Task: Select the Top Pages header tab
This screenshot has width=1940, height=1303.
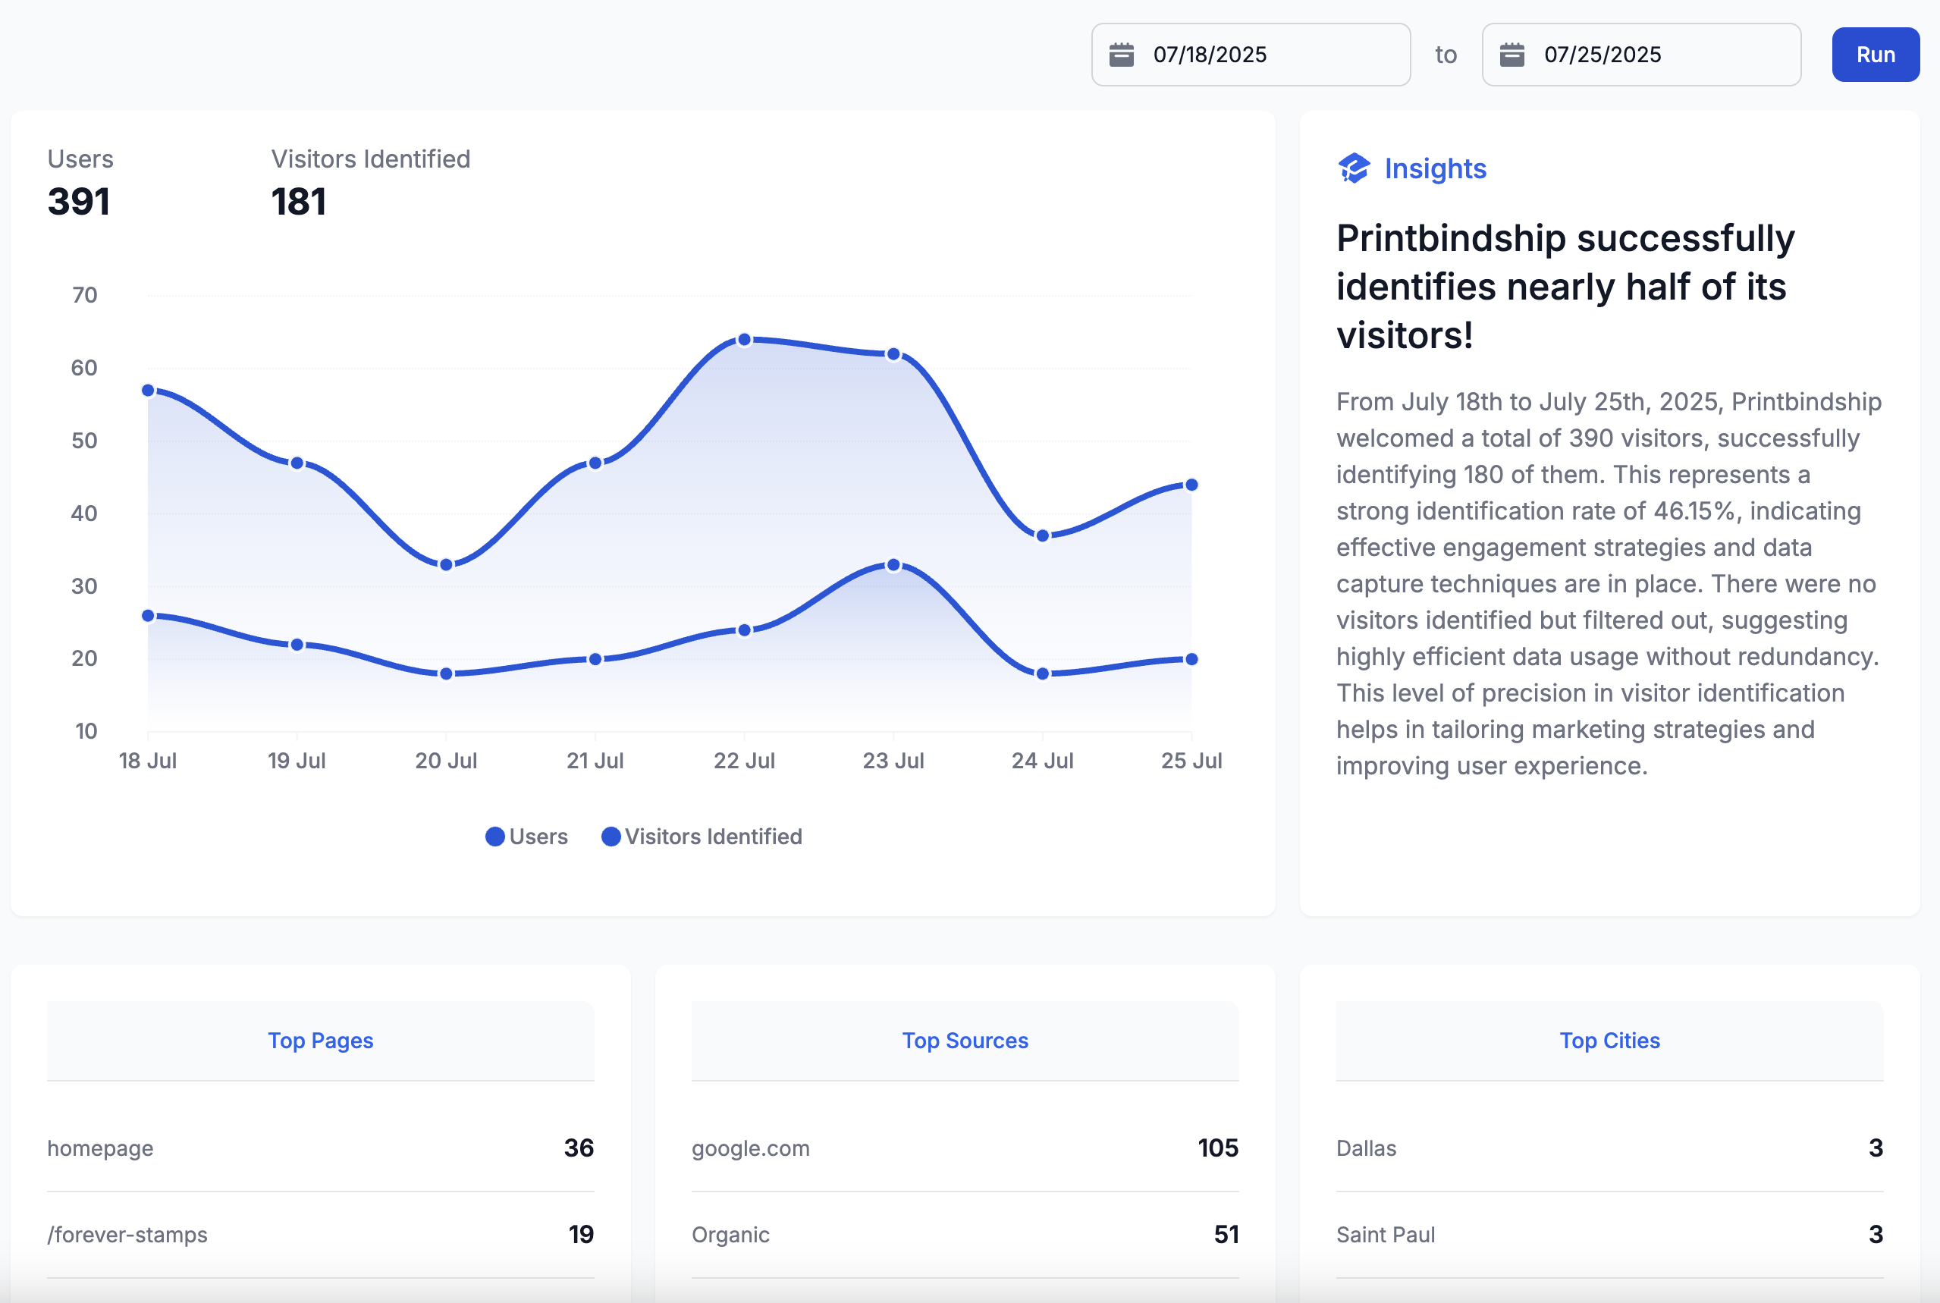Action: (320, 1041)
